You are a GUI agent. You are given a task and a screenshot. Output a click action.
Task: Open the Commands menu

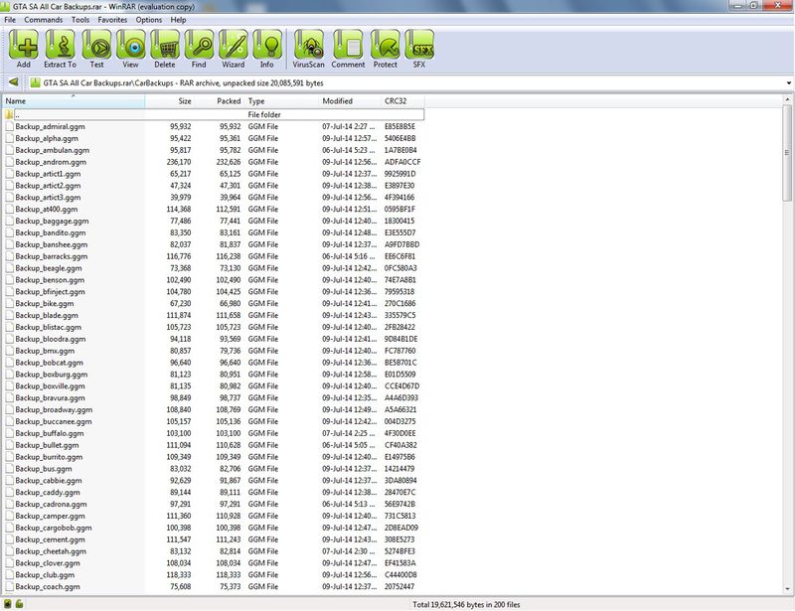(44, 20)
